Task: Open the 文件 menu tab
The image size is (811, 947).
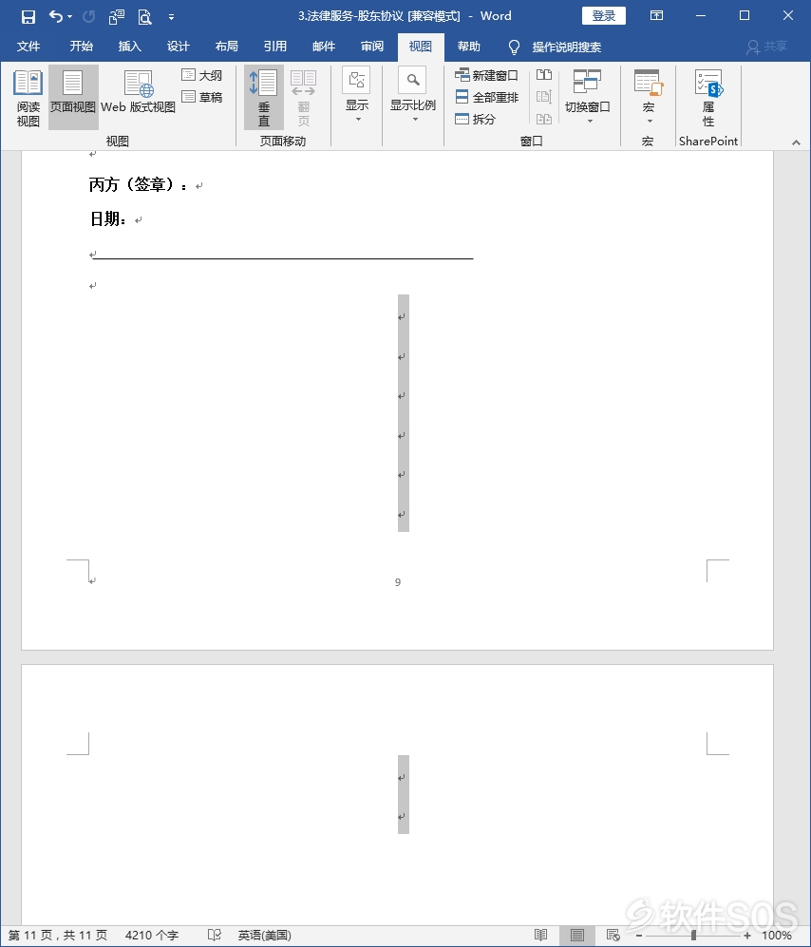Action: pyautogui.click(x=28, y=47)
